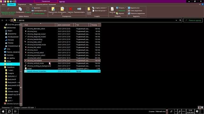Click Журнал in the Open group
This screenshot has width=204, height=114.
click(120, 13)
